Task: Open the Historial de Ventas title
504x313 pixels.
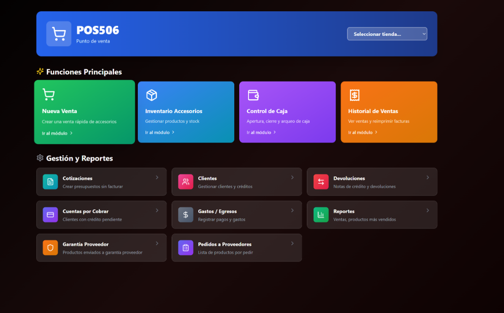Action: (373, 111)
